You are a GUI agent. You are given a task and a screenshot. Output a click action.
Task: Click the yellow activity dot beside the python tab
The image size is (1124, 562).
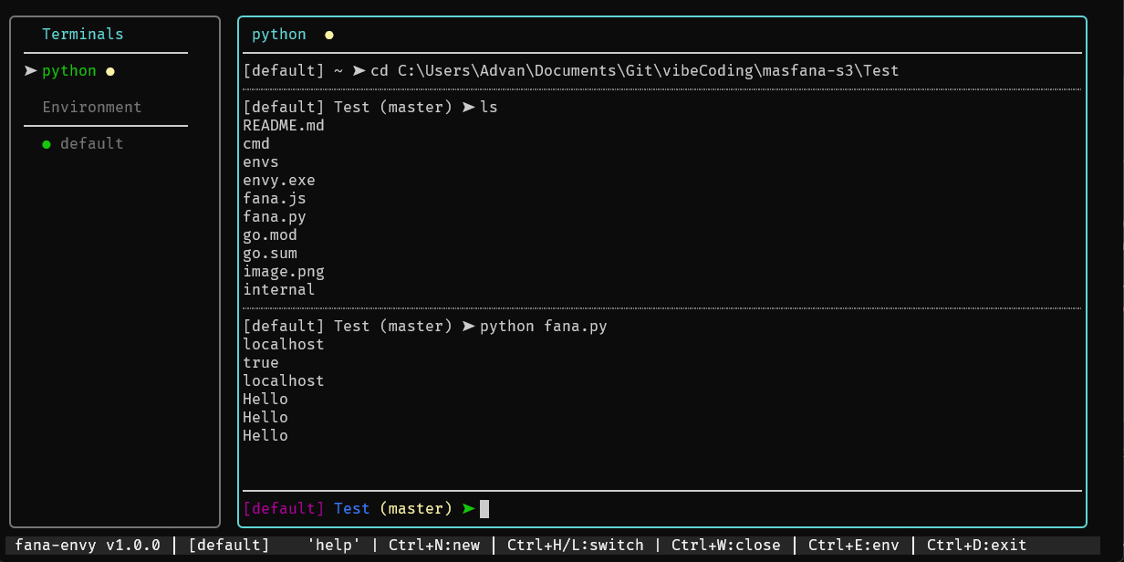tap(328, 35)
